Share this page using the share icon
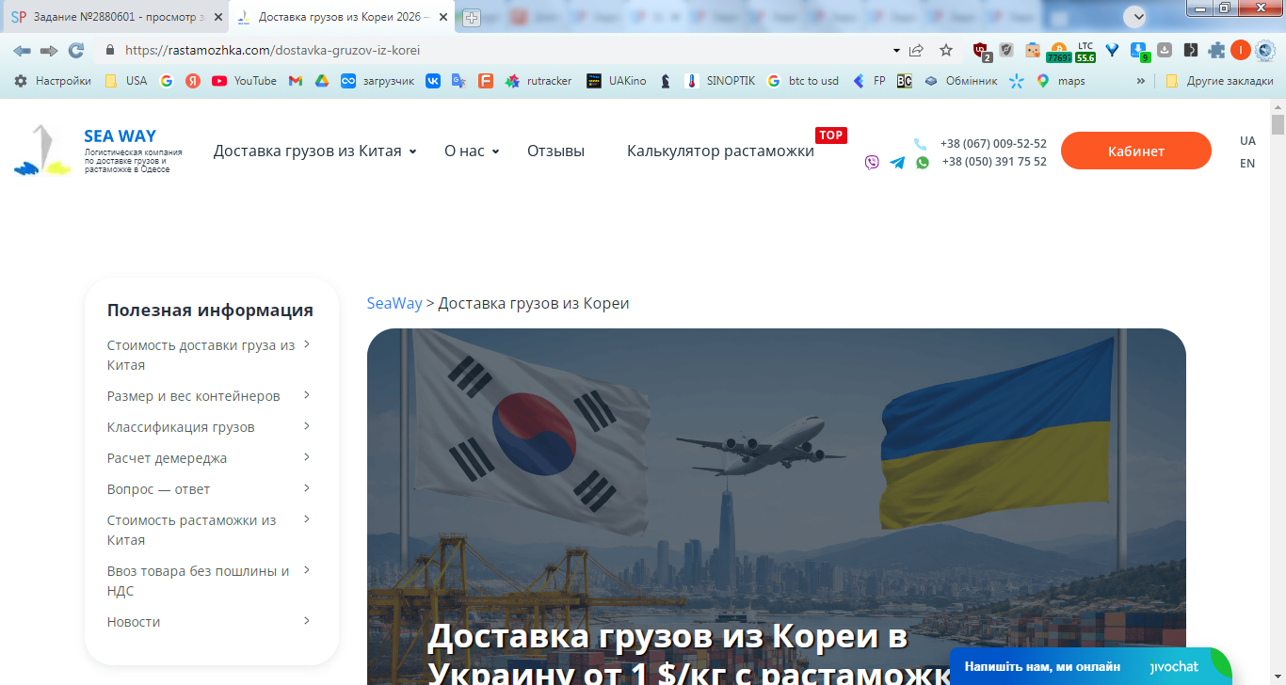The width and height of the screenshot is (1286, 685). (916, 50)
